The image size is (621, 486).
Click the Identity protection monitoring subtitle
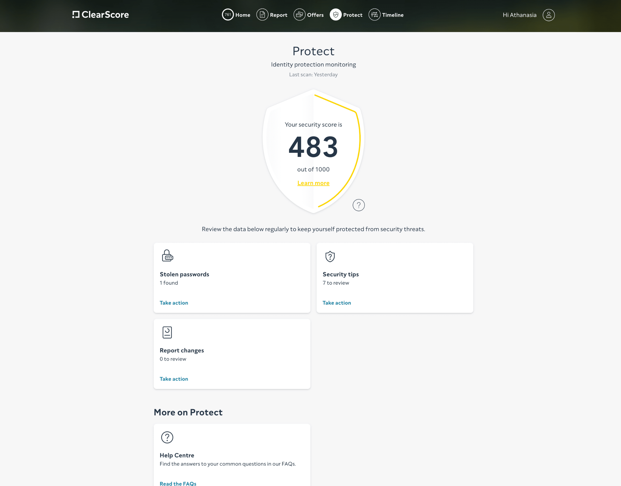(x=313, y=65)
